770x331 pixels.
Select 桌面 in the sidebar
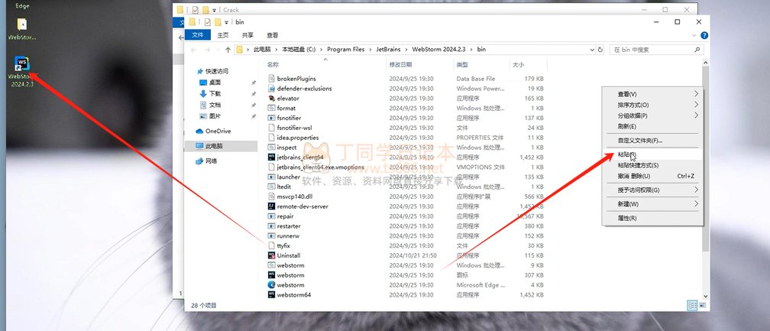coord(215,83)
